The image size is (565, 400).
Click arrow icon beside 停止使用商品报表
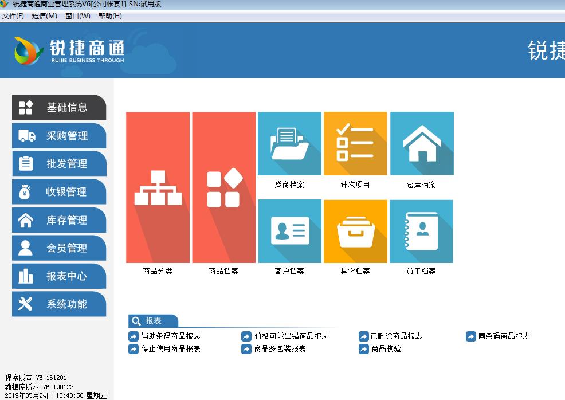(134, 349)
